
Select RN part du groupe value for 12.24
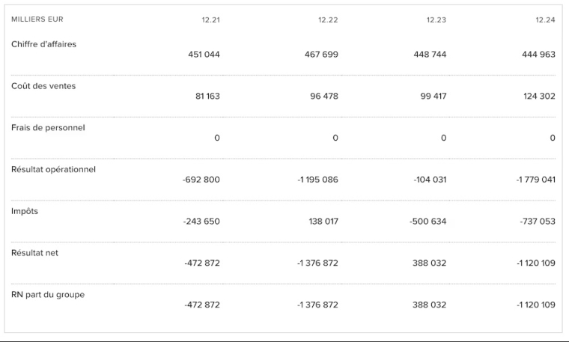pos(535,305)
